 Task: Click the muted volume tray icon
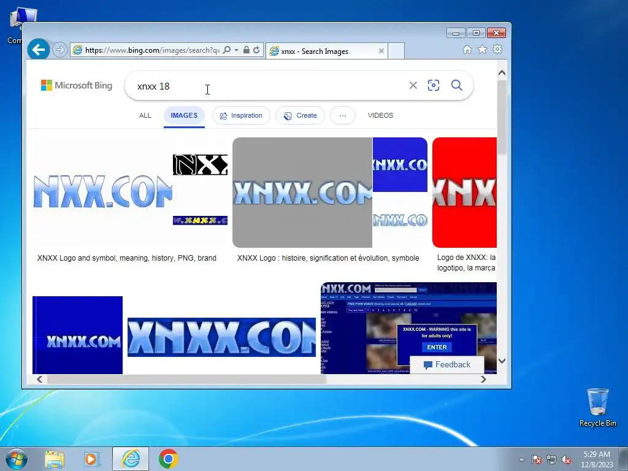point(566,459)
